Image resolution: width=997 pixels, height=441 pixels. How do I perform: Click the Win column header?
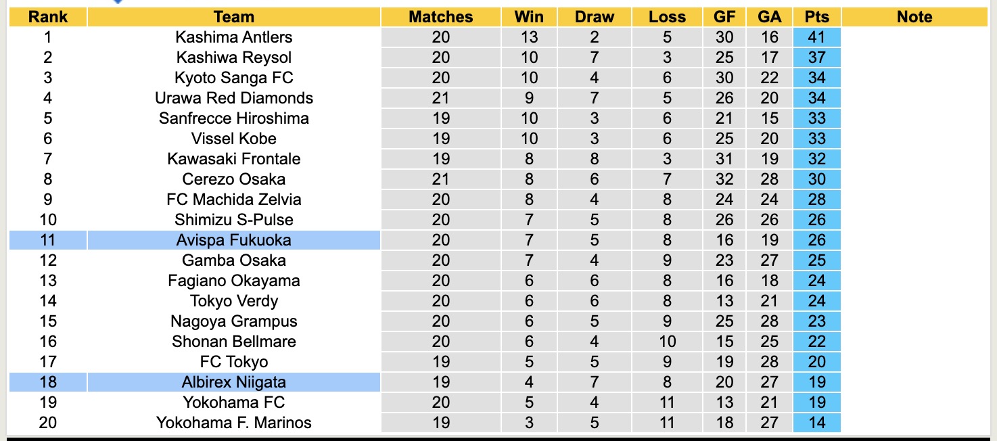529,17
